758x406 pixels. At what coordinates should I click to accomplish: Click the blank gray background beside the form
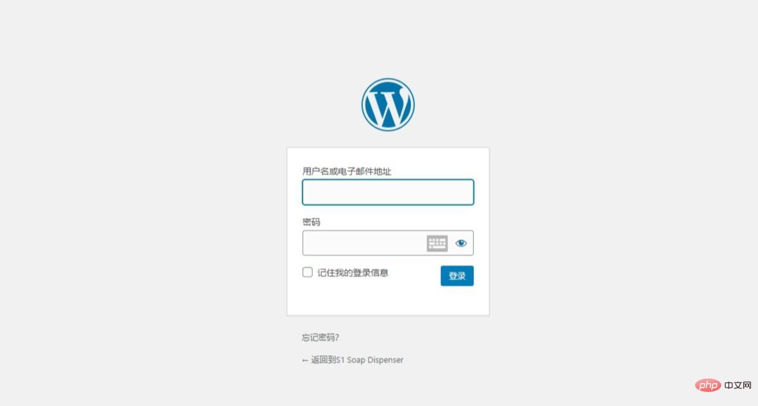pos(145,218)
